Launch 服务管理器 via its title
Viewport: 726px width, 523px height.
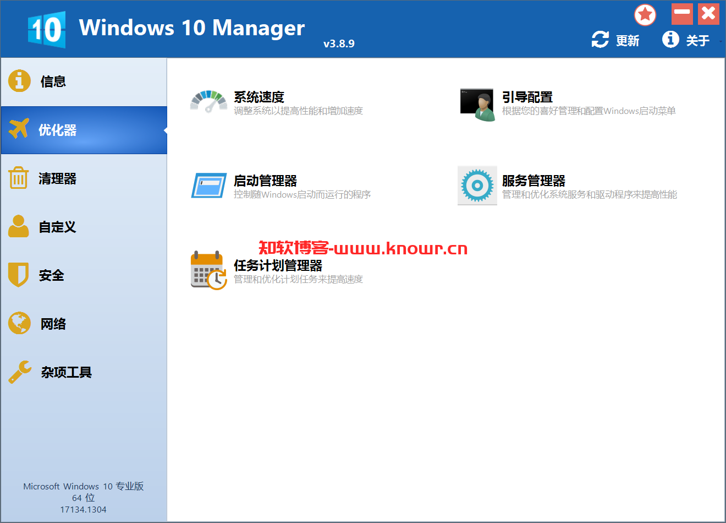click(533, 181)
